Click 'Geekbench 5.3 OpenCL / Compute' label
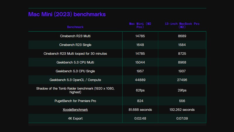Viewport: 234px width, 132px height. [x=75, y=80]
